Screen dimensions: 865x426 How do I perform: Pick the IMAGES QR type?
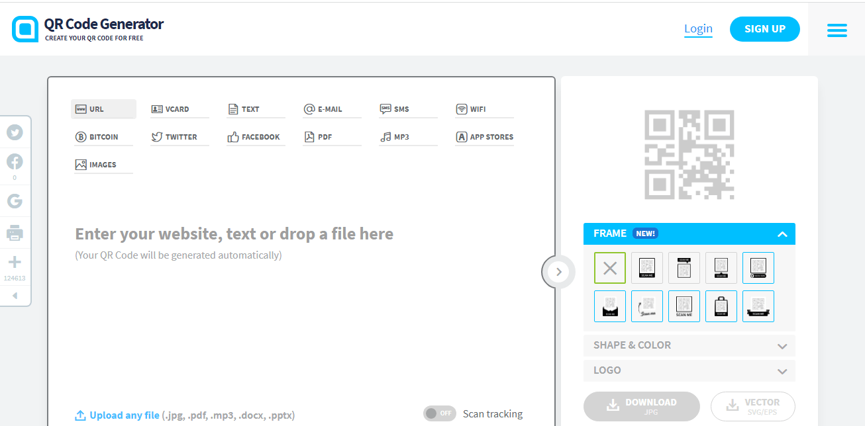(x=103, y=165)
